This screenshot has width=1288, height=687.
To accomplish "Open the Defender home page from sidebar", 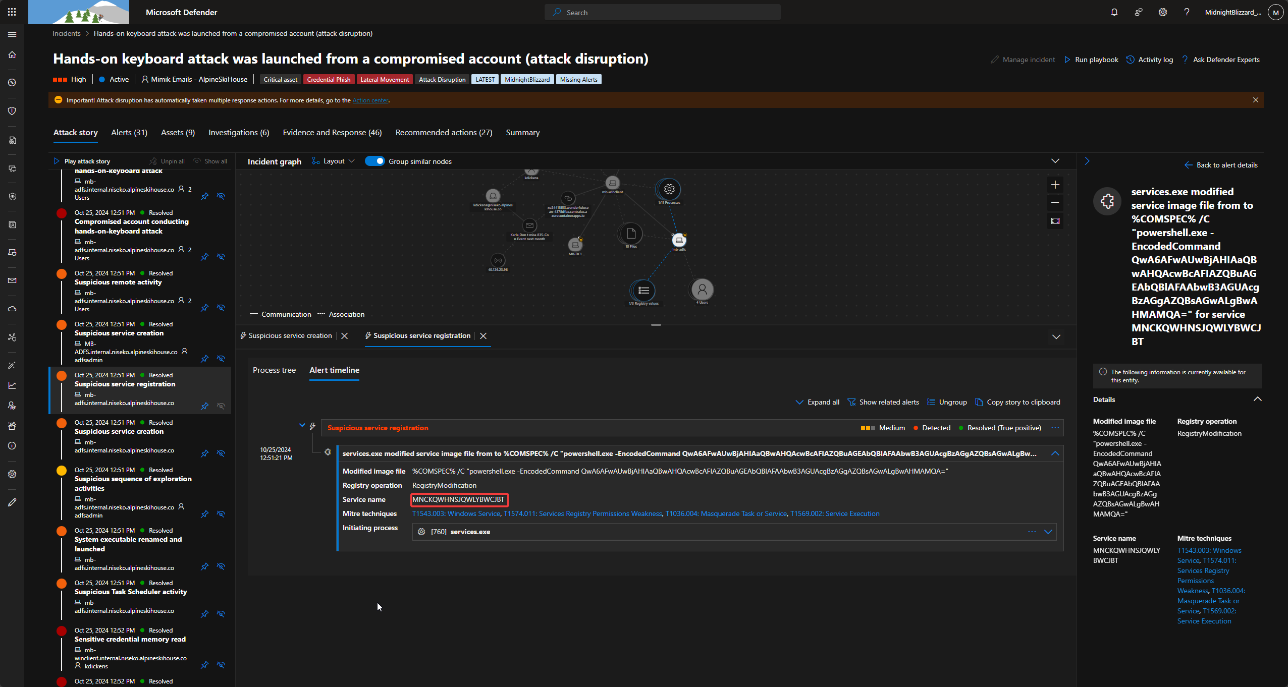I will 12,54.
